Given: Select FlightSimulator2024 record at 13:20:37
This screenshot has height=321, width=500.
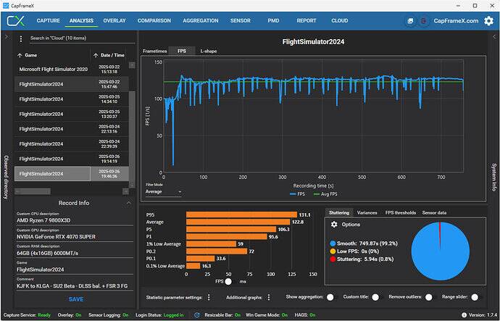Looking at the screenshot, I should coord(72,114).
